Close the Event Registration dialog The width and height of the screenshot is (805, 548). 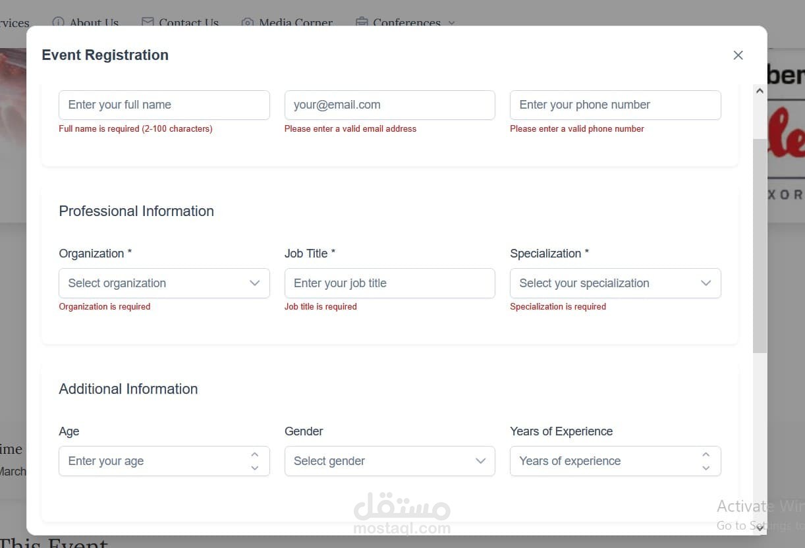coord(738,55)
